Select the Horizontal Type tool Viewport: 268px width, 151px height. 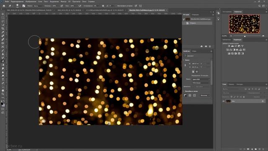point(3,79)
